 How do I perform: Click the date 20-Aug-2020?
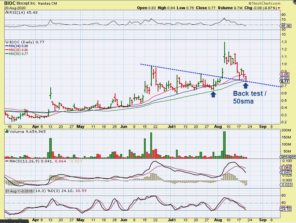click(x=15, y=8)
